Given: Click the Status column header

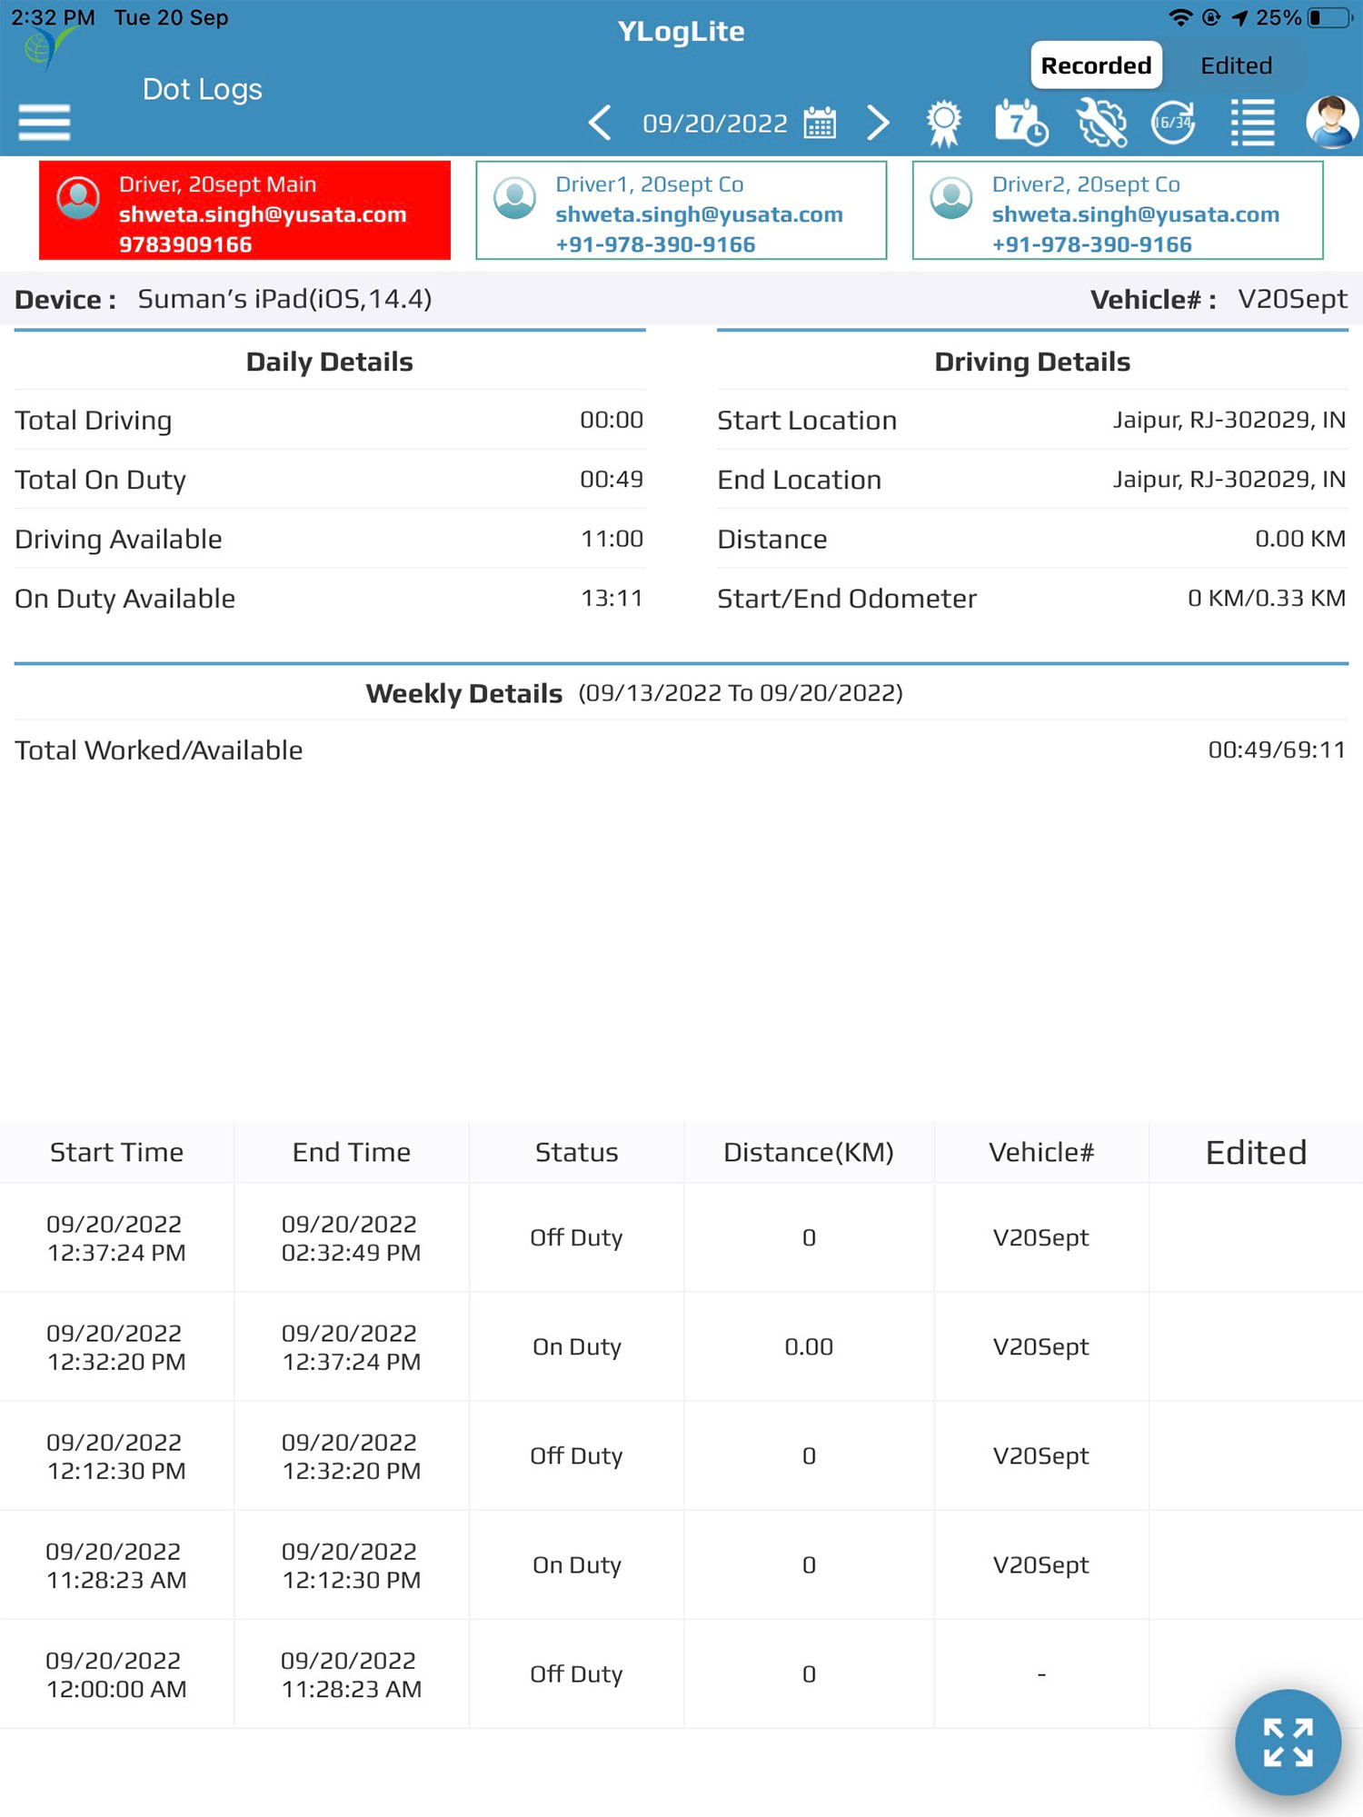Looking at the screenshot, I should [x=576, y=1152].
